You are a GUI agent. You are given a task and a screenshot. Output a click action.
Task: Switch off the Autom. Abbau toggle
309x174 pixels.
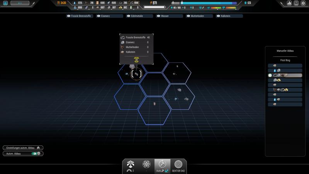(x=37, y=154)
